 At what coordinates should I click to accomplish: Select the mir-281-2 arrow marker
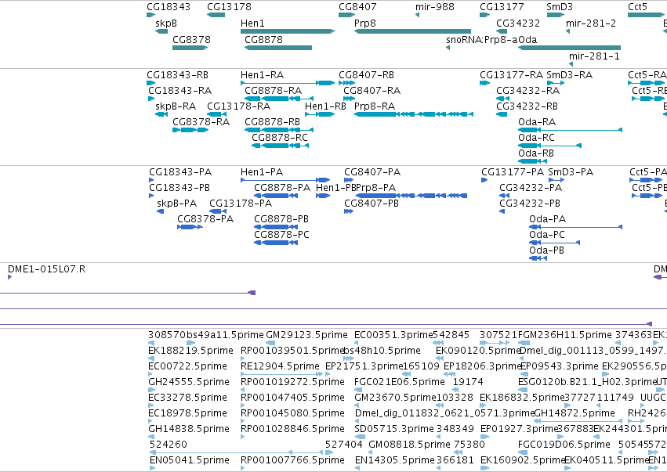click(568, 31)
